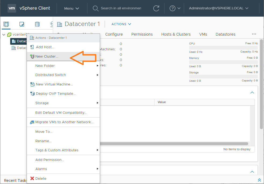Click the New Virtual Machine icon

(x=32, y=84)
